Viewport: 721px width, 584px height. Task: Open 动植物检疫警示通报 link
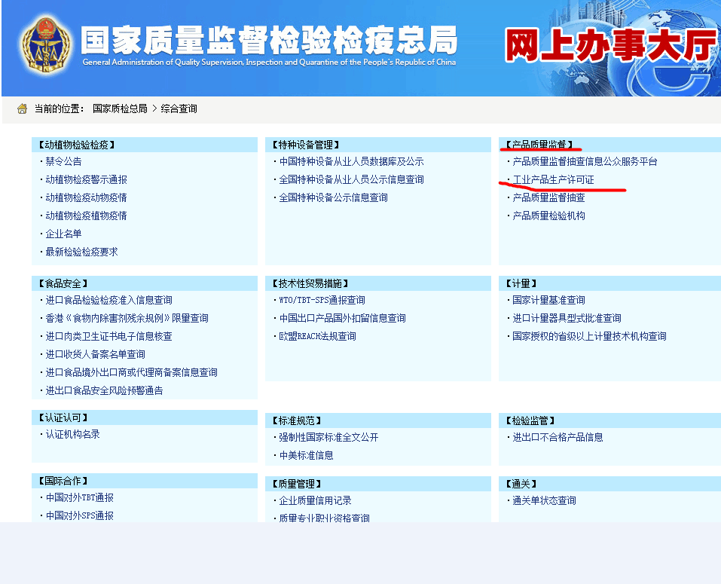(86, 179)
